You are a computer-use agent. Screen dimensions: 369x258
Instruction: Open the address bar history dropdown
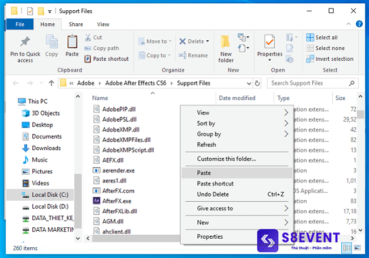coord(249,83)
